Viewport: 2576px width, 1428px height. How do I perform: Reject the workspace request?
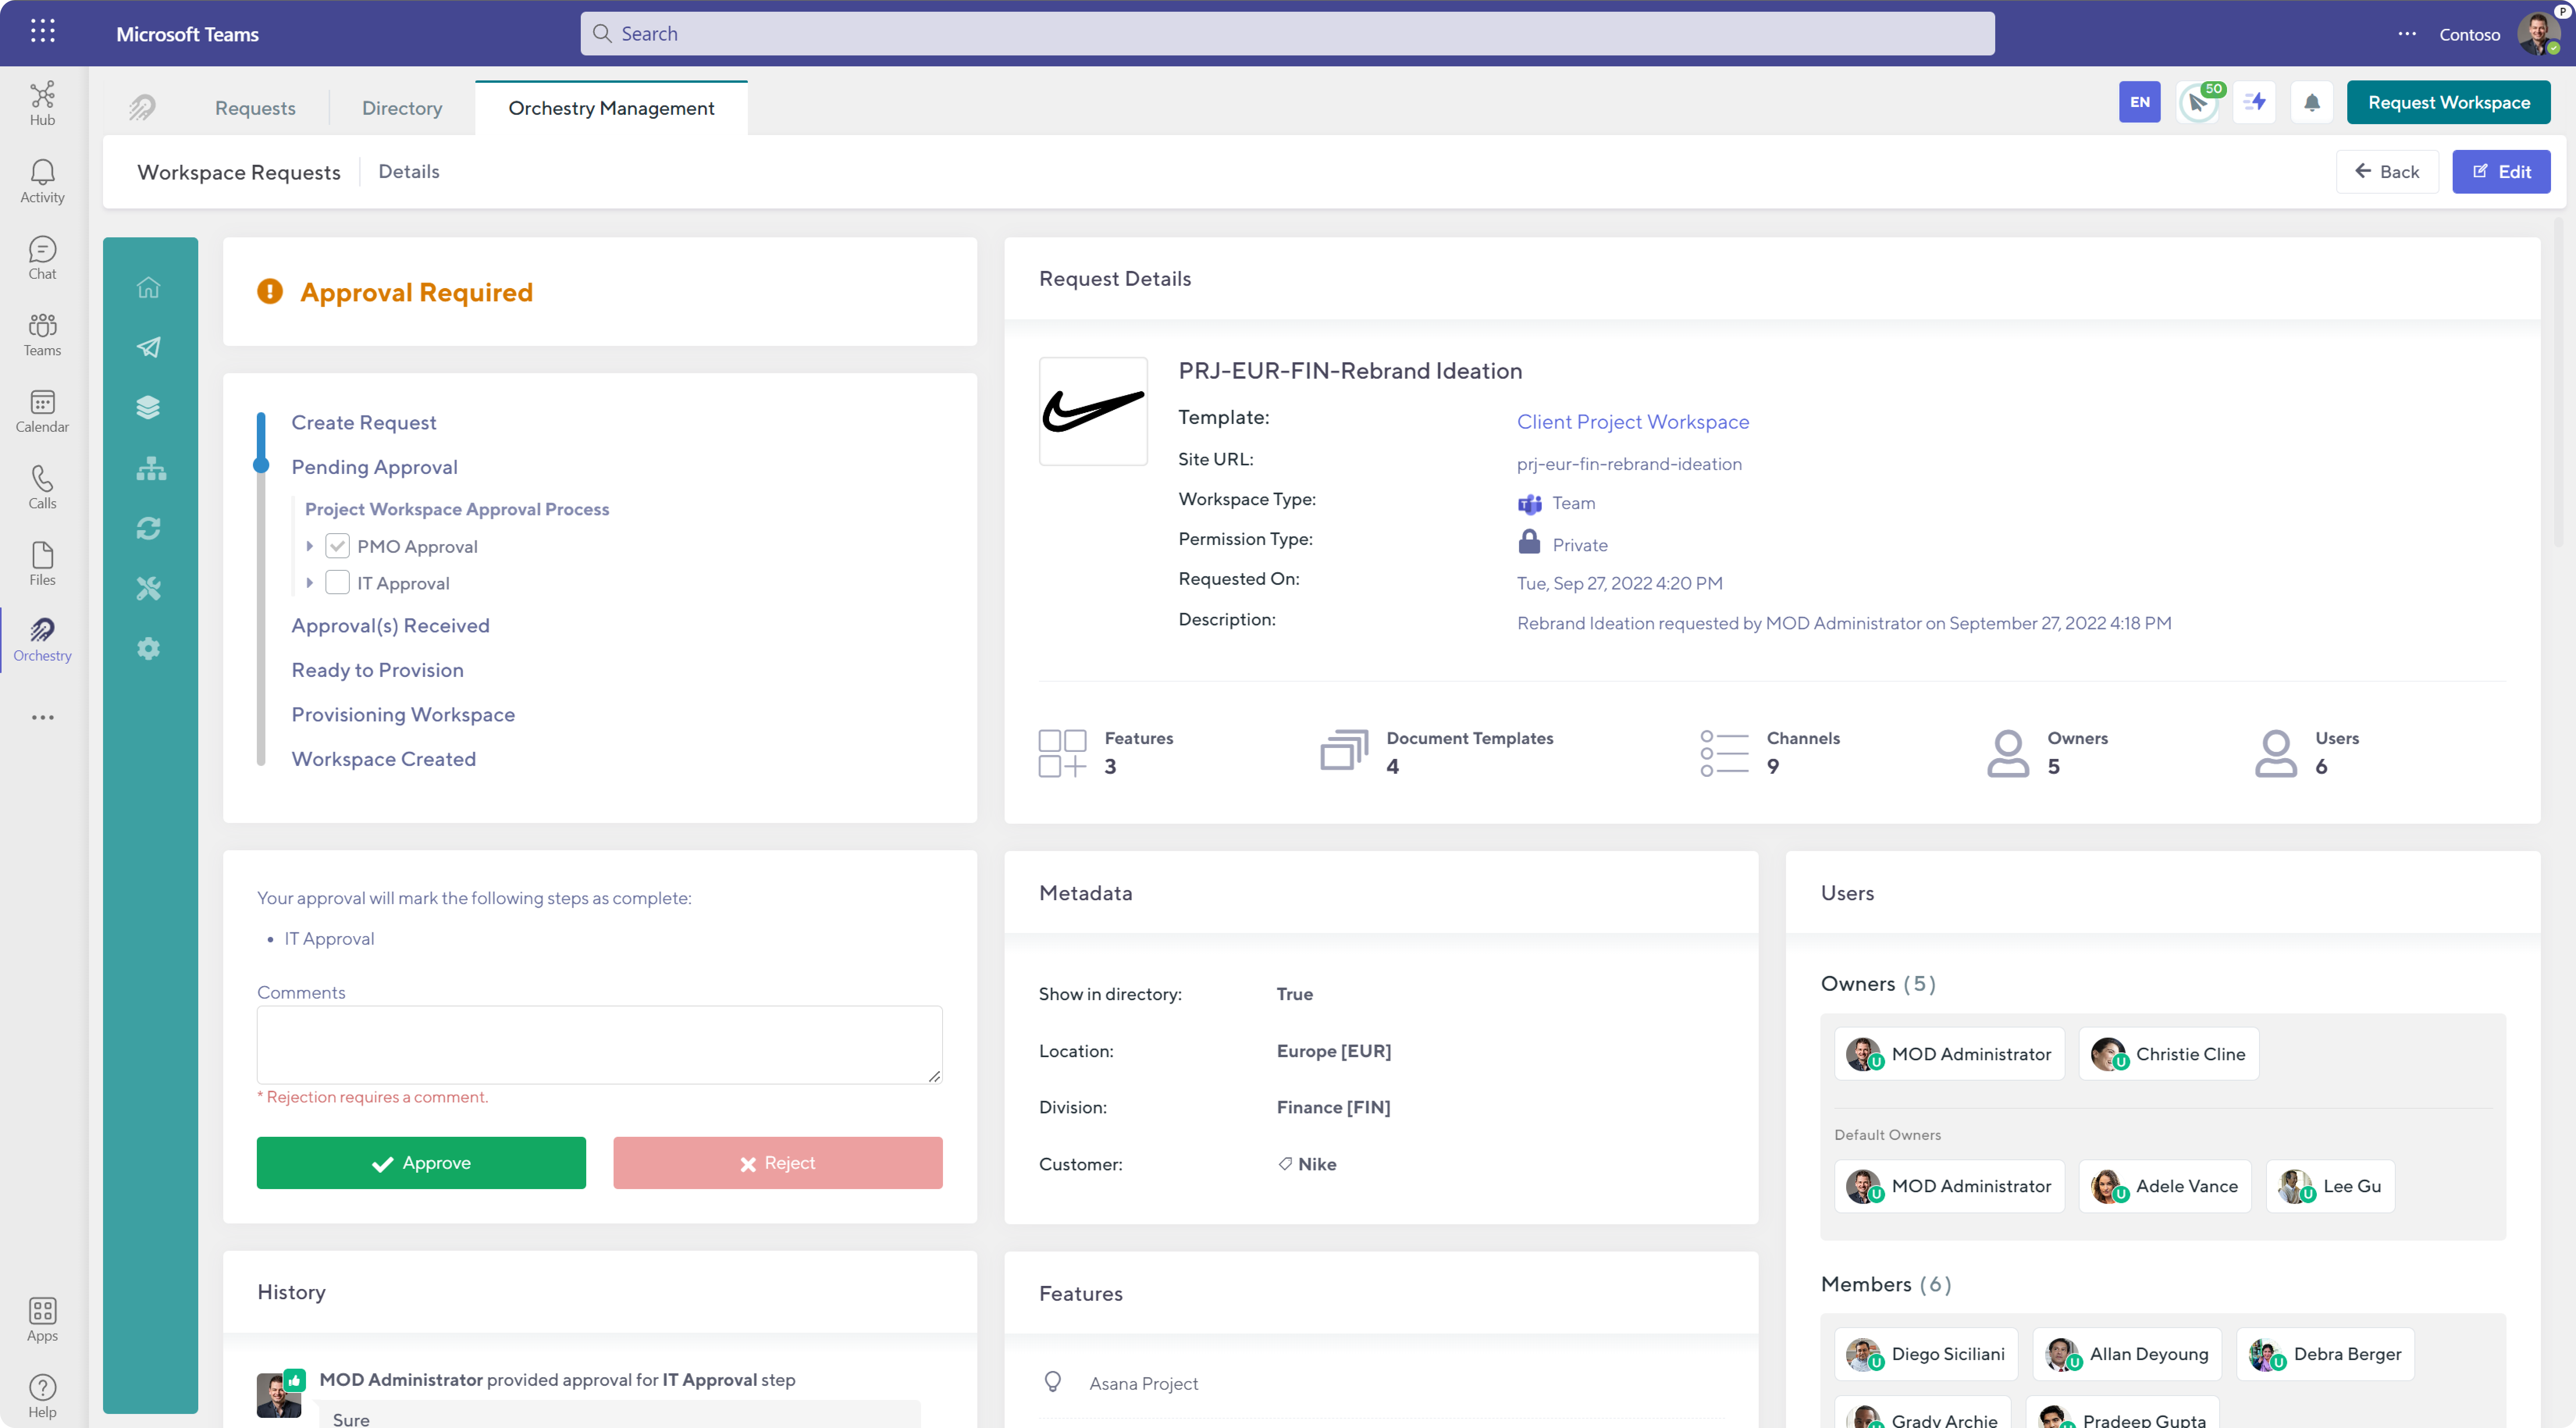pyautogui.click(x=777, y=1162)
